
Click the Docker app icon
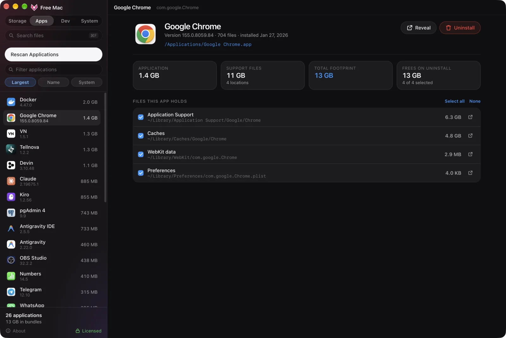(x=11, y=102)
